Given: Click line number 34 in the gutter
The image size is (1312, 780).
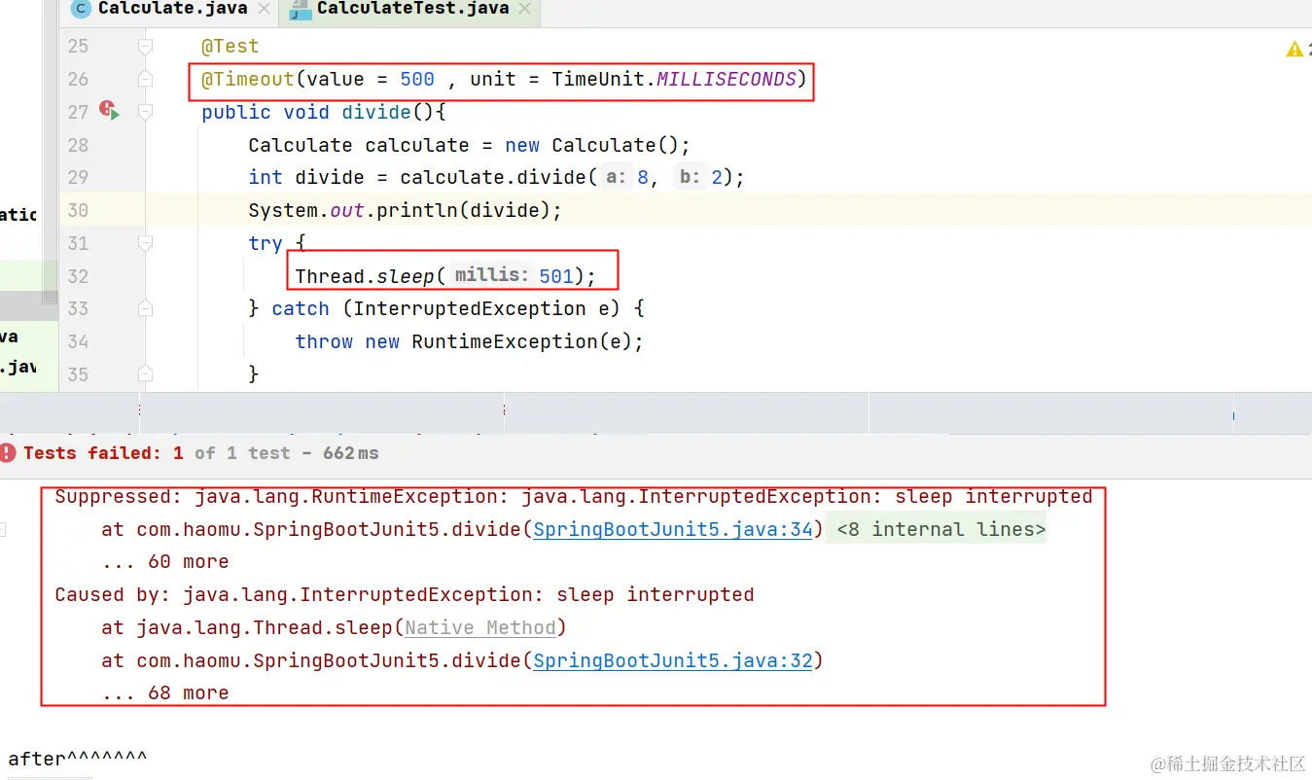Looking at the screenshot, I should (x=78, y=341).
